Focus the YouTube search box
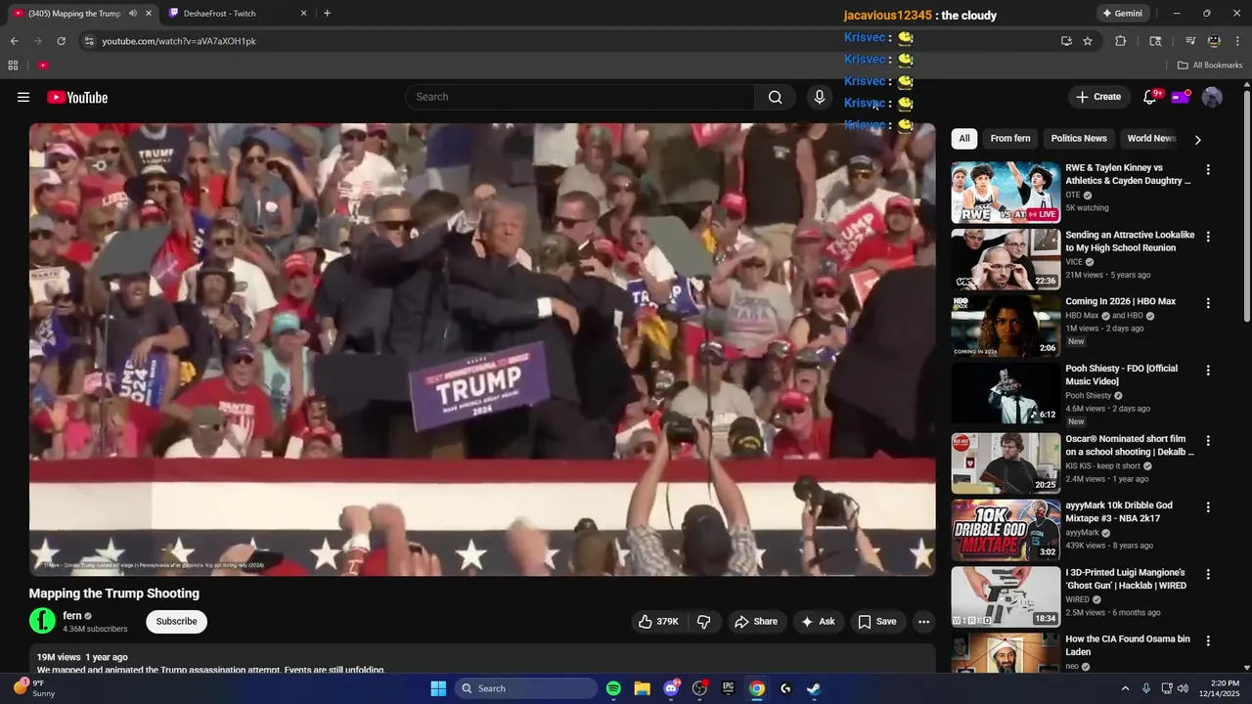 tap(579, 97)
